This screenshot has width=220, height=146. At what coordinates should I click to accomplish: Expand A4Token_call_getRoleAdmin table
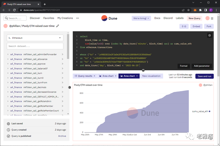[8, 101]
